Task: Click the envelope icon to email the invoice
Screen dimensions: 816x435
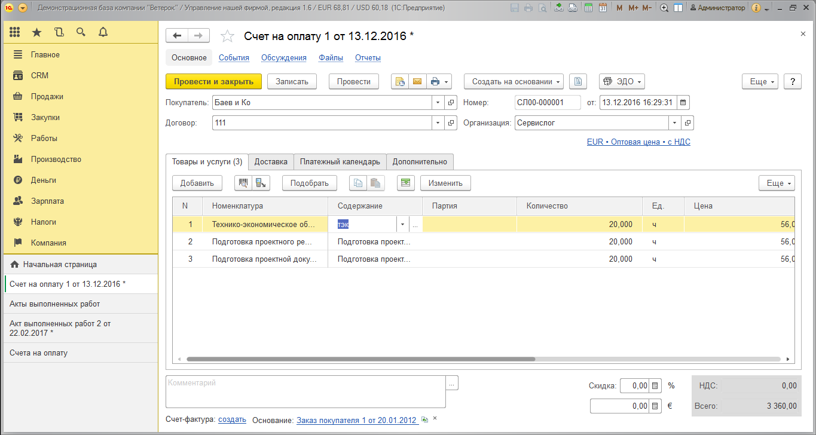Action: click(417, 82)
